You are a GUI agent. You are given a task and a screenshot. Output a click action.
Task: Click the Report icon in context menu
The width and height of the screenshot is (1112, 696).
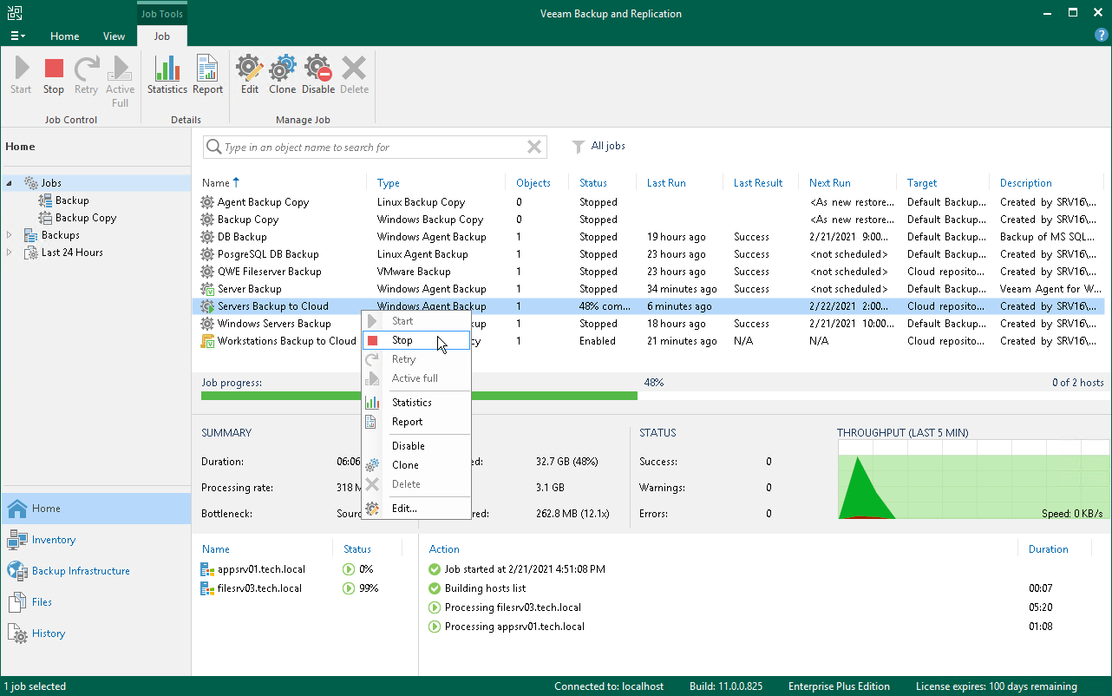coord(372,422)
